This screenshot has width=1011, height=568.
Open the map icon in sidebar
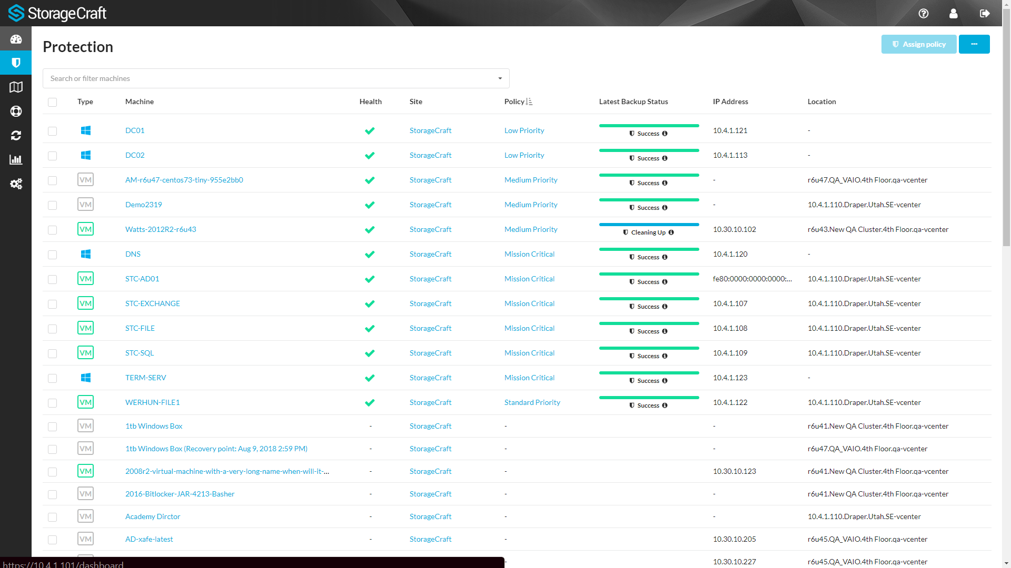16,87
